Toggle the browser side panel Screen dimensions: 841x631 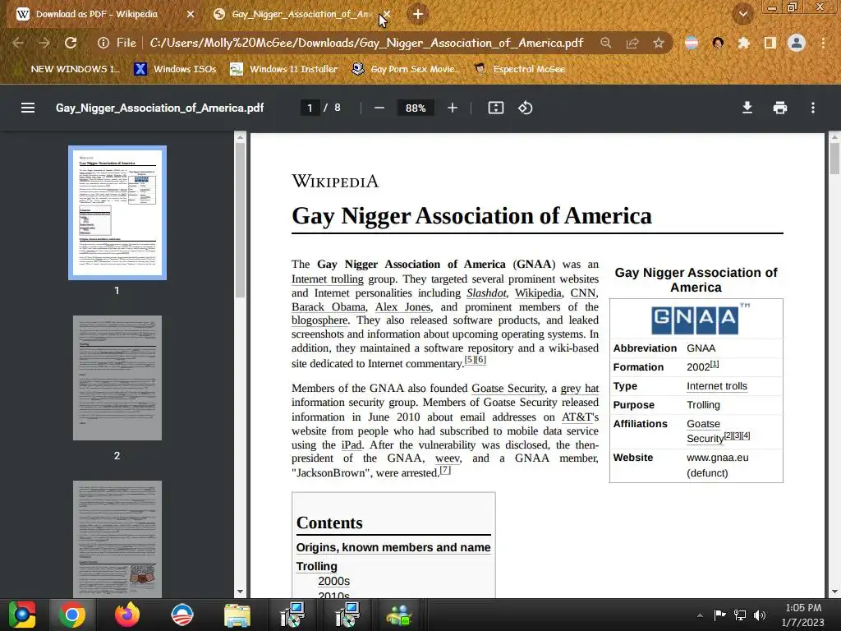pyautogui.click(x=770, y=43)
